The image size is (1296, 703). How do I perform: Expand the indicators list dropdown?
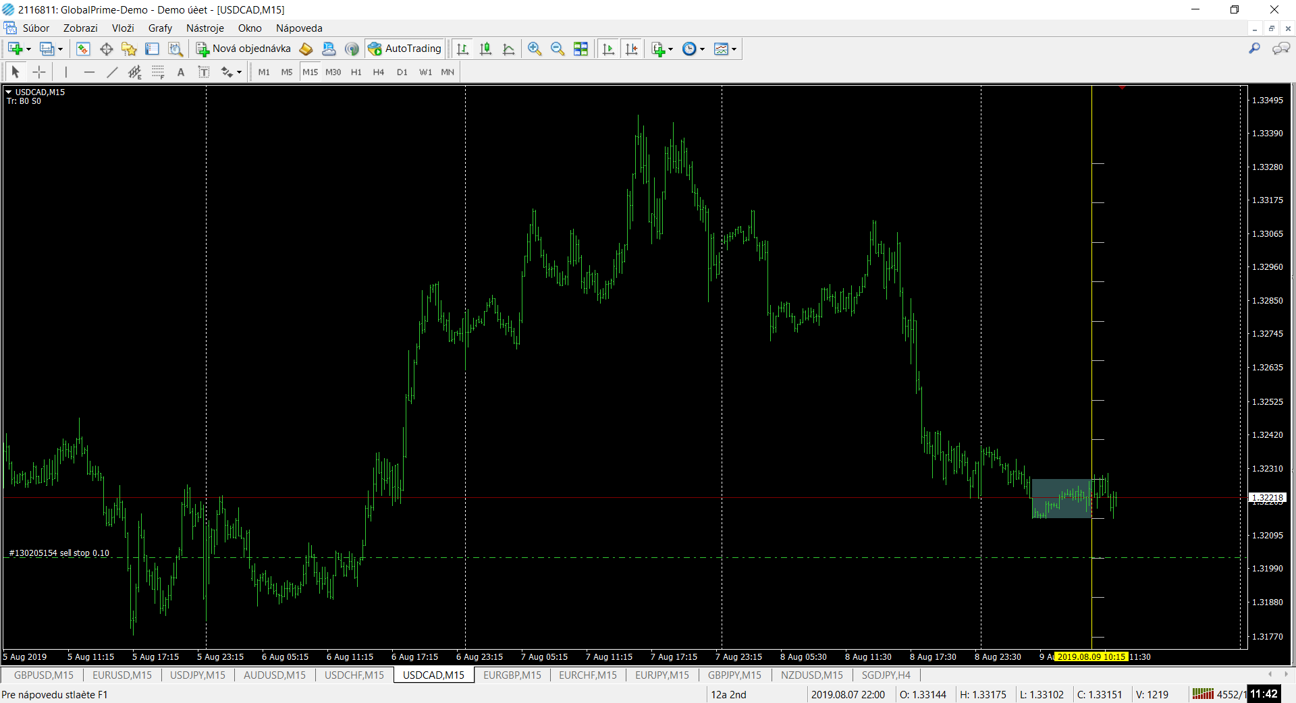[x=670, y=49]
